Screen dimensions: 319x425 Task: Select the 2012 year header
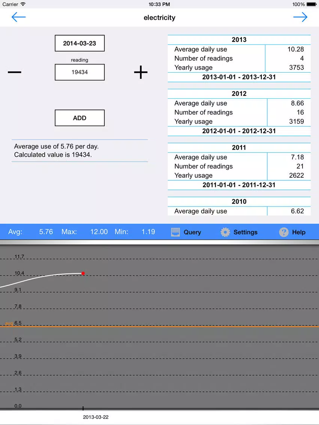click(x=239, y=94)
